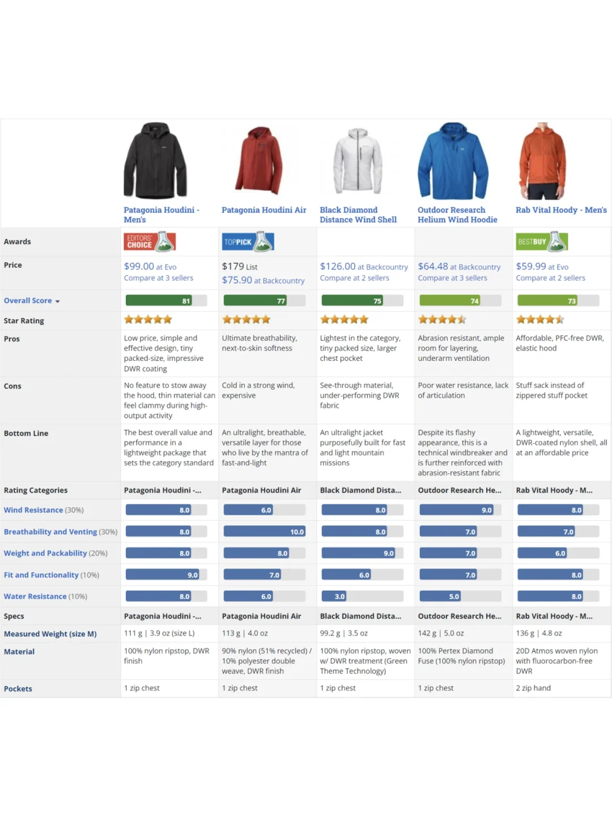Click the Outdoor Research star rating
The height and width of the screenshot is (817, 612).
point(442,320)
